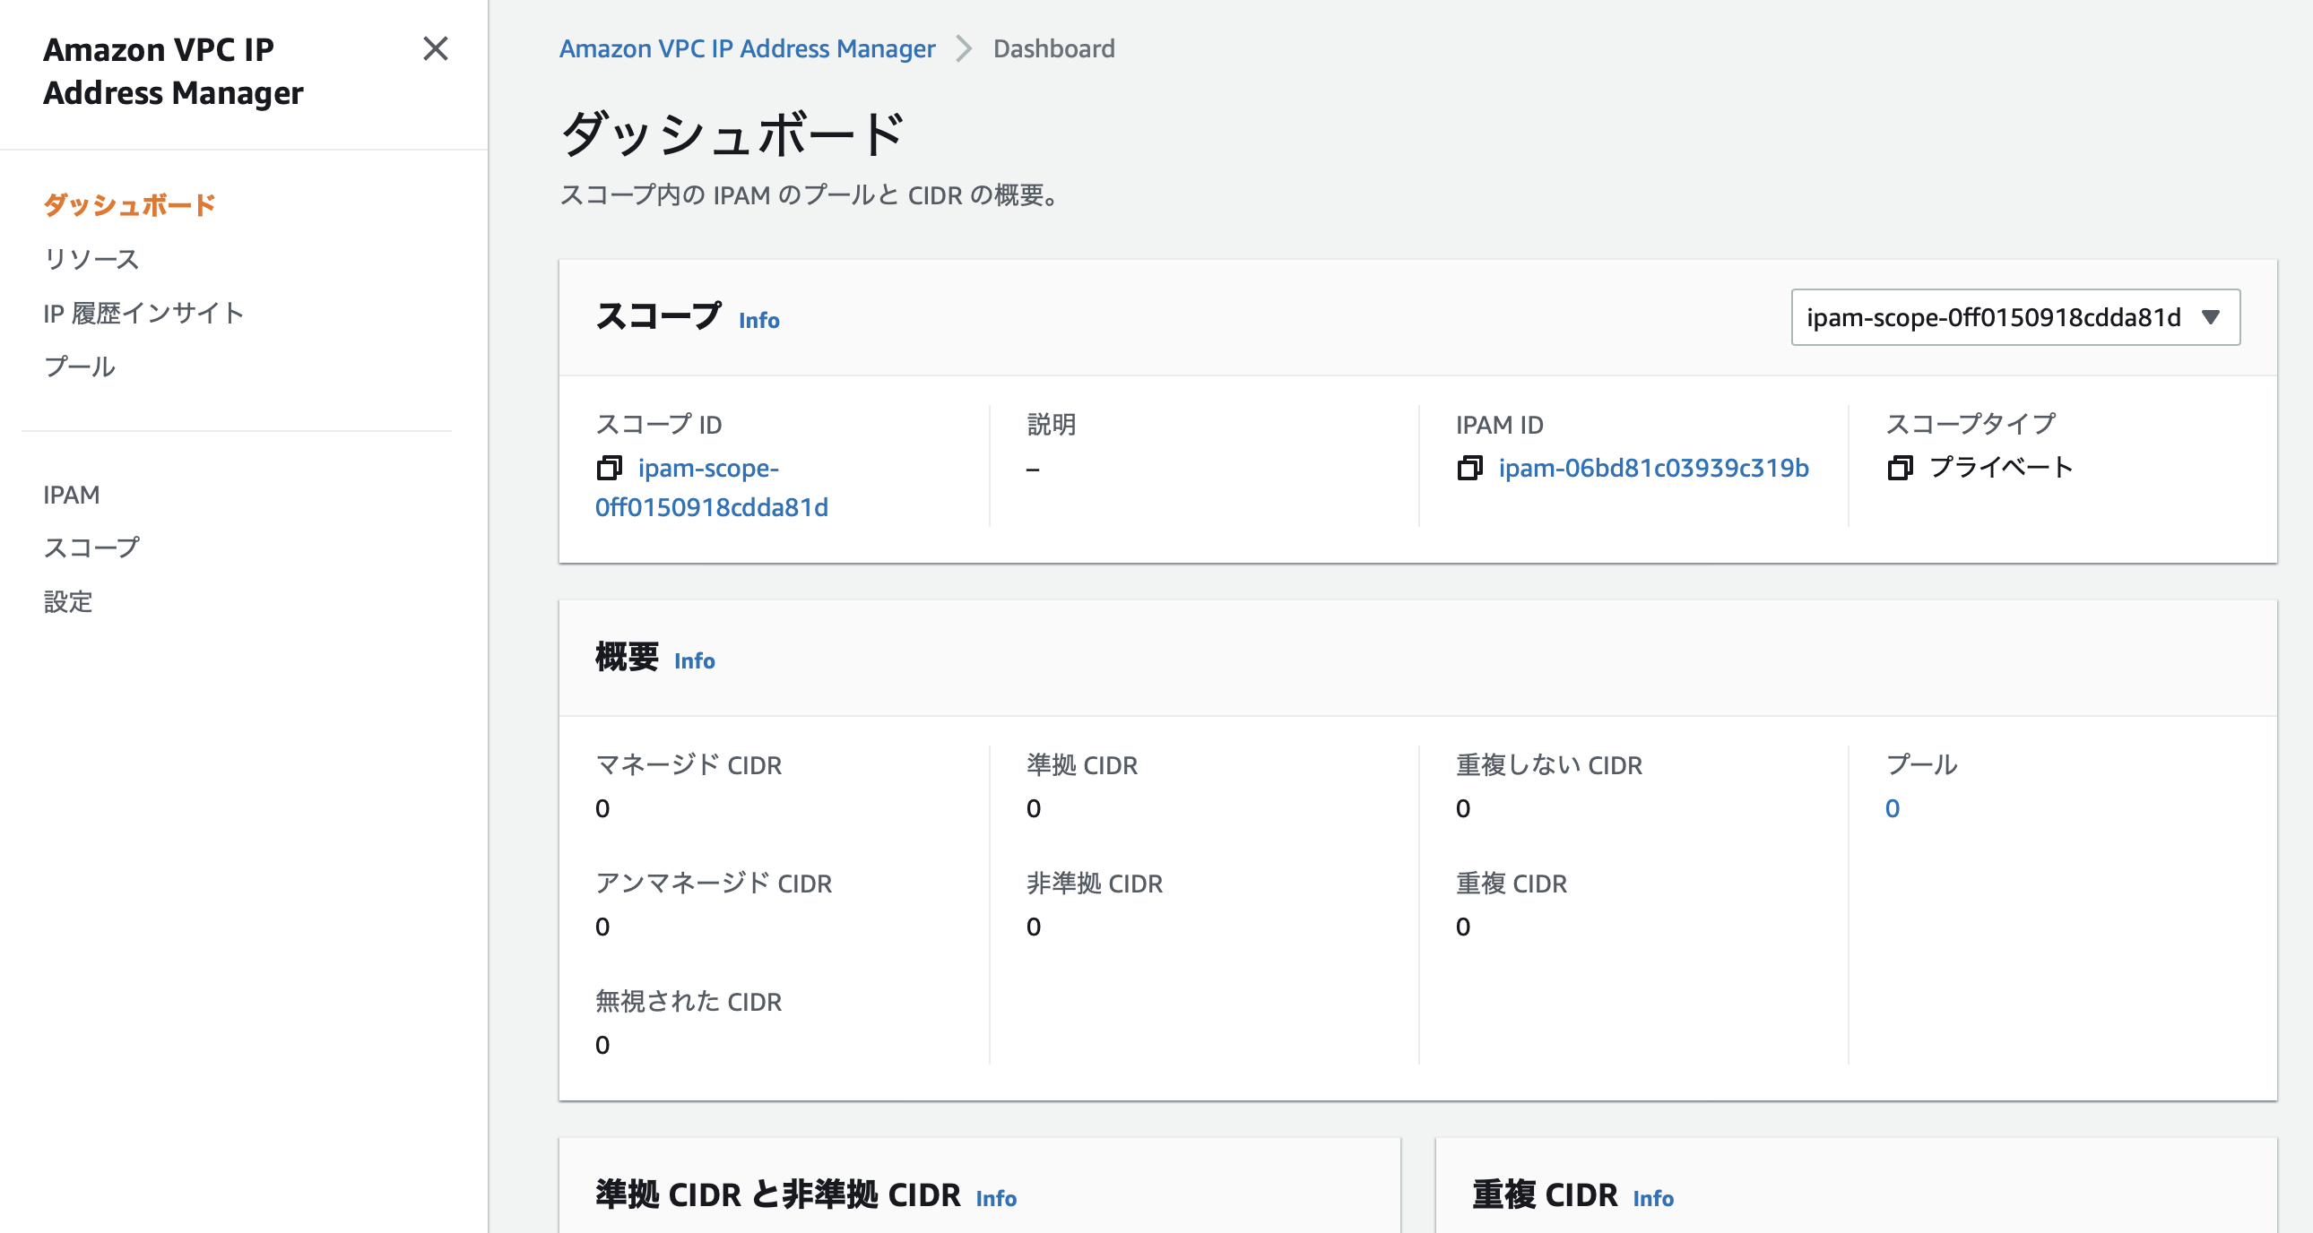Close the side navigation panel with the X
The width and height of the screenshot is (2313, 1233).
(437, 50)
